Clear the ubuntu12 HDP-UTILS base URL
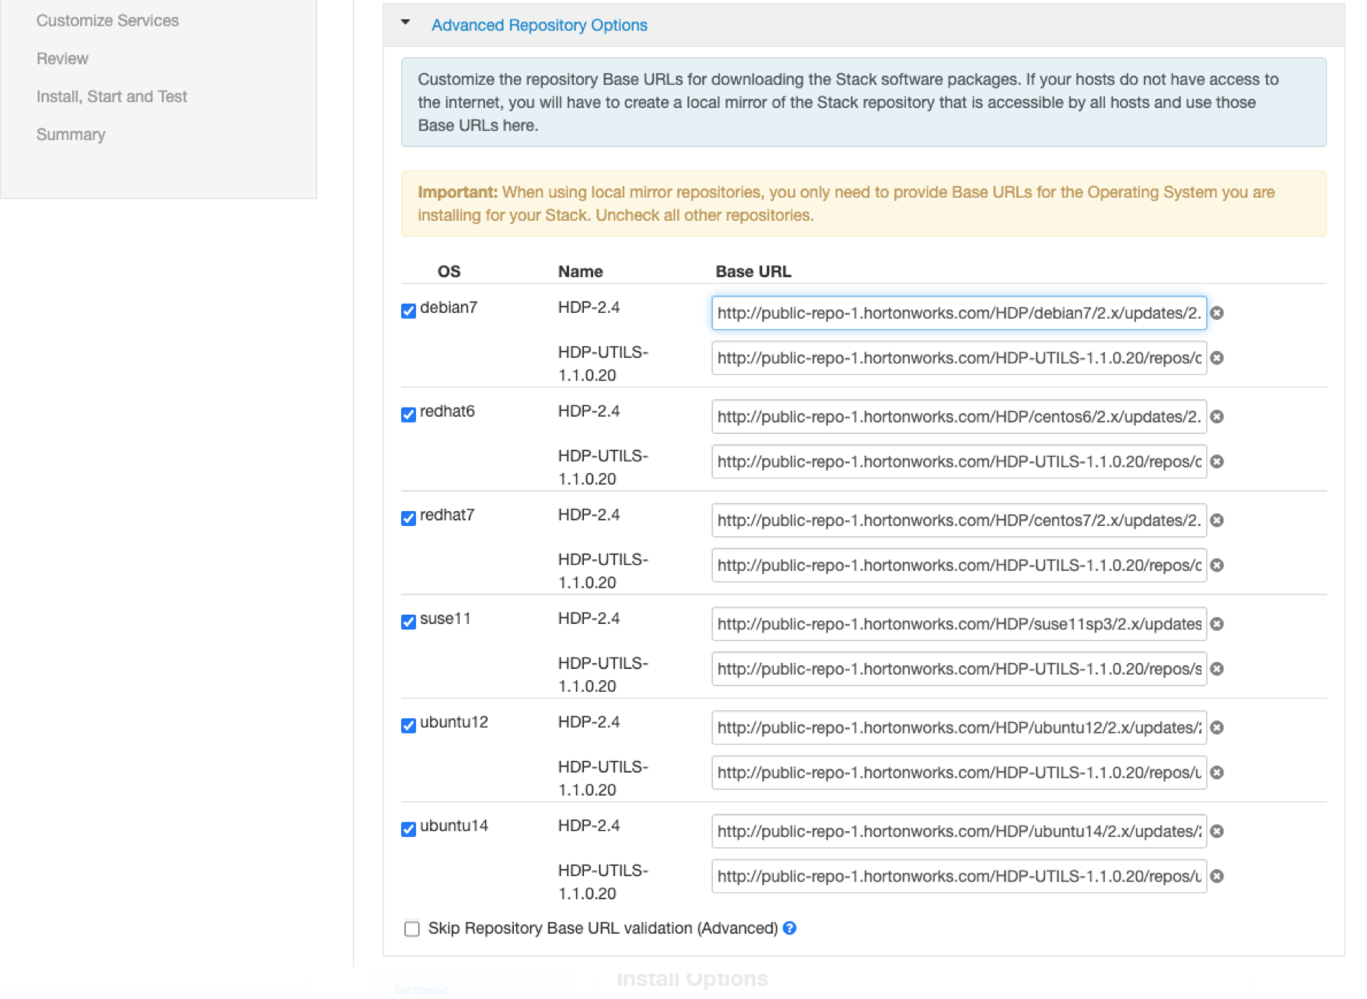 [1217, 773]
